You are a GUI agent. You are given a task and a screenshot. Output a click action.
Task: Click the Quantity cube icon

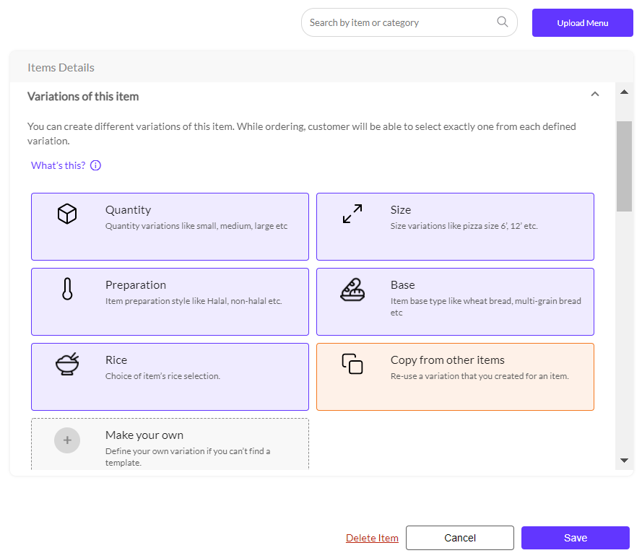coord(67,214)
